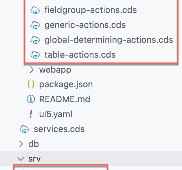Open the table-actions.cds file

pos(80,55)
